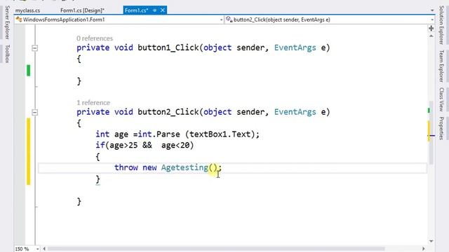The width and height of the screenshot is (449, 252).
Task: Close the Form1.cs tab
Action: click(x=163, y=10)
